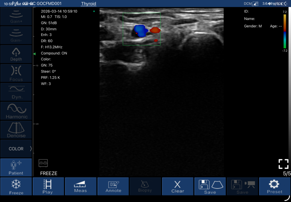The height and width of the screenshot is (202, 291).
Task: Adjust scan Depth control
Action: (16, 54)
